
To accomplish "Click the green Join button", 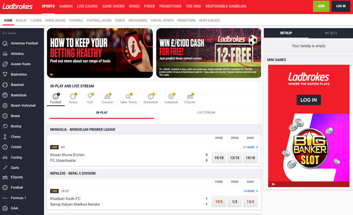I will 321,6.
